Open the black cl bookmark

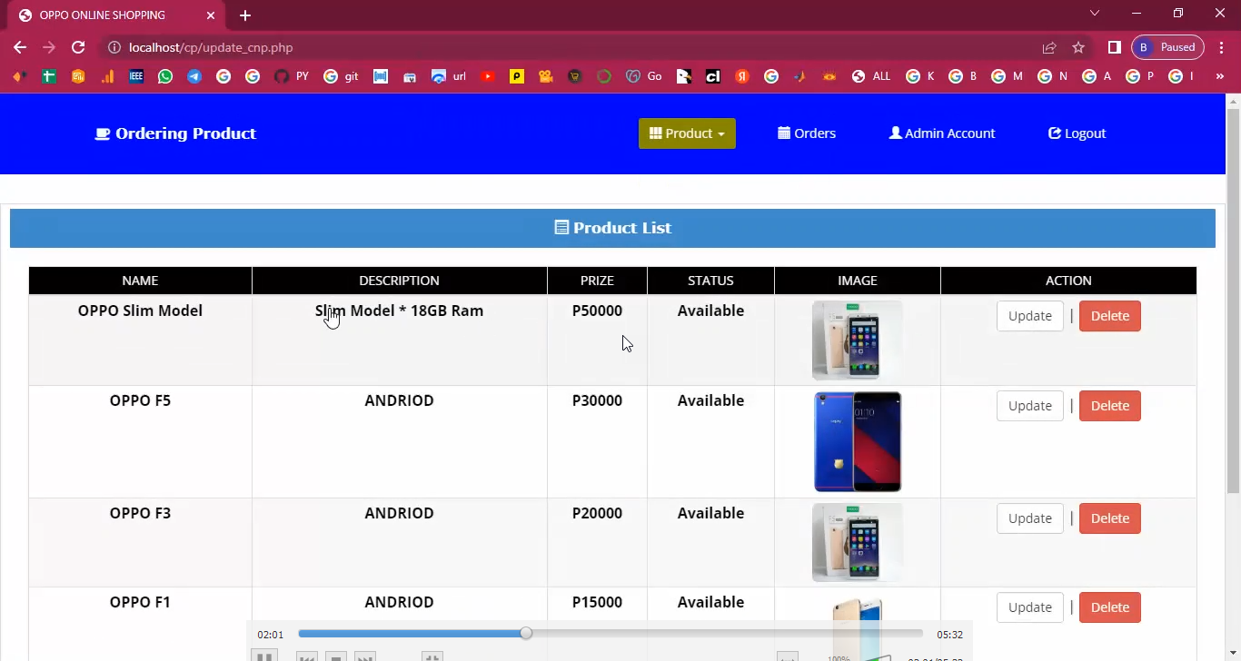tap(713, 77)
